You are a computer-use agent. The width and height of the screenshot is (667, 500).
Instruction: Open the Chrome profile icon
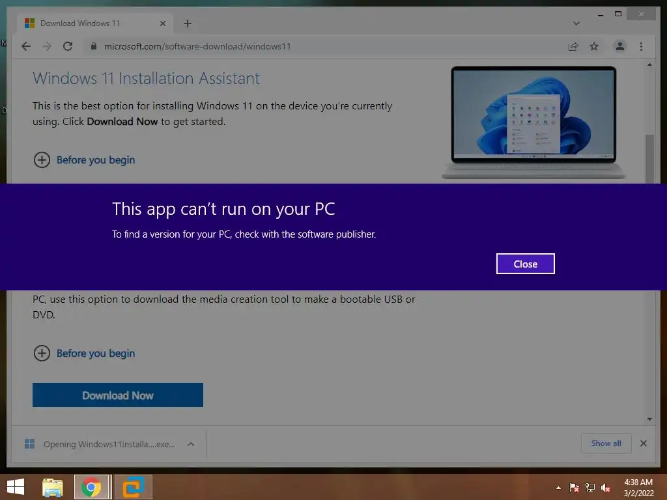[620, 46]
